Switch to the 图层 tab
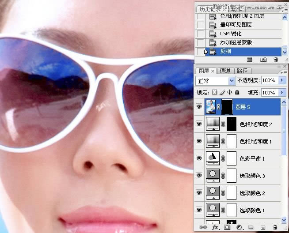 click(204, 71)
